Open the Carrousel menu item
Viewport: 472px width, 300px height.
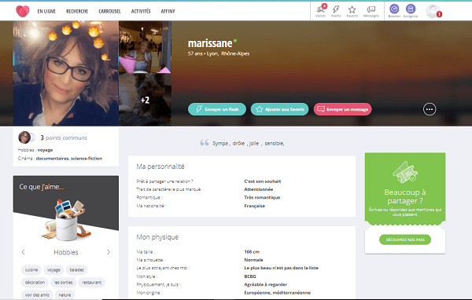point(109,12)
